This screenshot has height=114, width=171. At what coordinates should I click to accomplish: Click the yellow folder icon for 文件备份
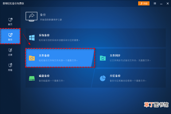click(x=32, y=58)
